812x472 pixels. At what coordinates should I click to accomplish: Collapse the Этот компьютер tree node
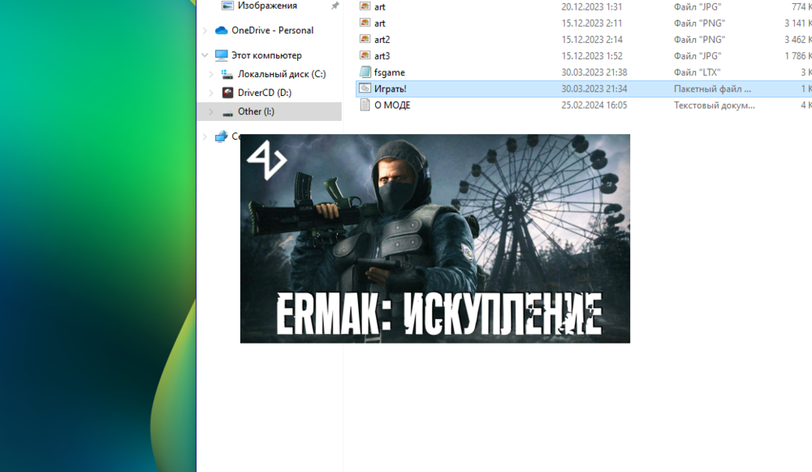[x=205, y=55]
